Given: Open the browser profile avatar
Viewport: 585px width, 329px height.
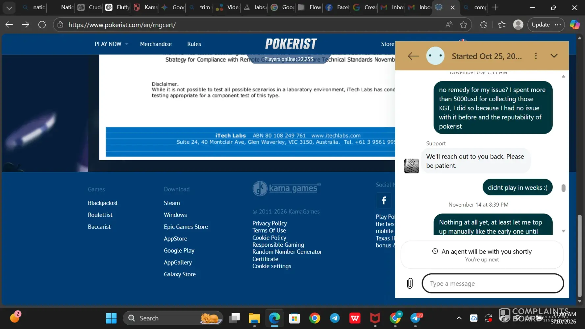Looking at the screenshot, I should click(518, 25).
